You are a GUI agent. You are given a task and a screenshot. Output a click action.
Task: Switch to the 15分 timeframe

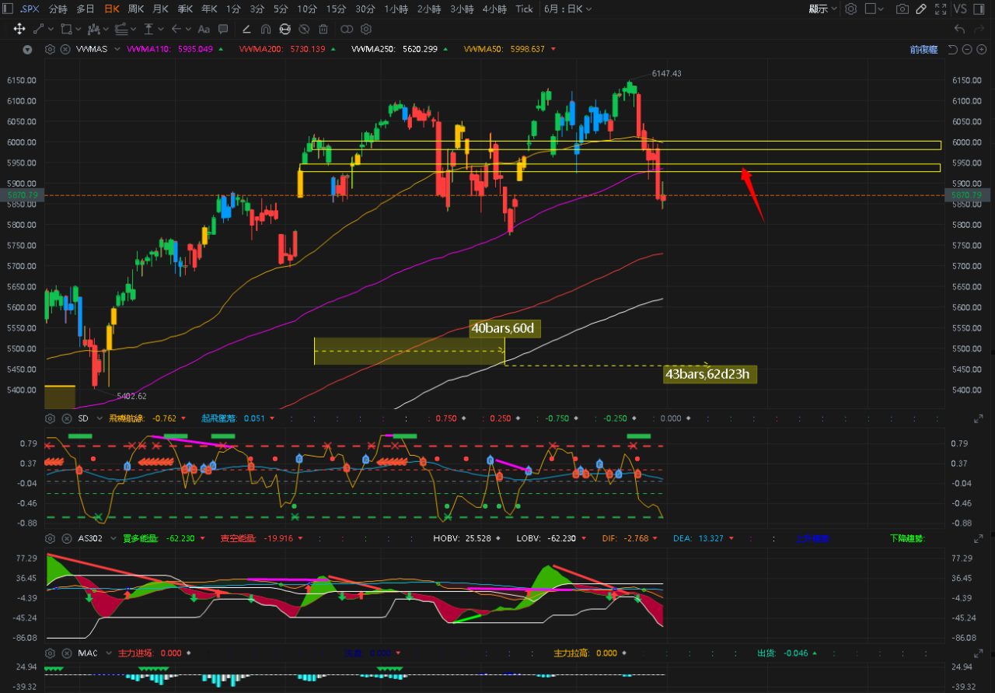pos(336,9)
